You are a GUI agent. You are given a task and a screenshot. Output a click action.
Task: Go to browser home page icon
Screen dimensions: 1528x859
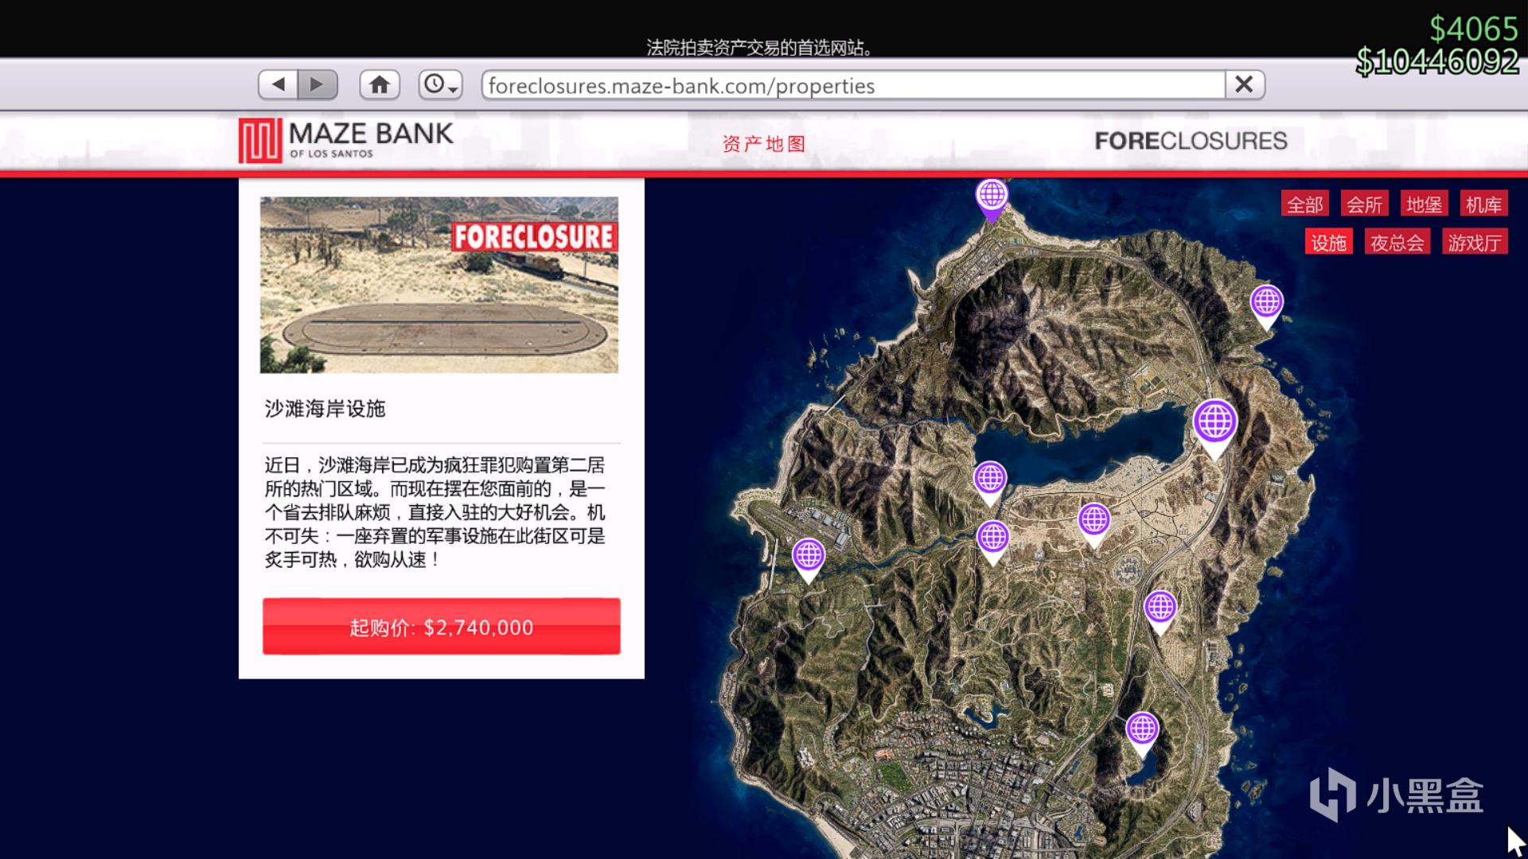coord(380,84)
